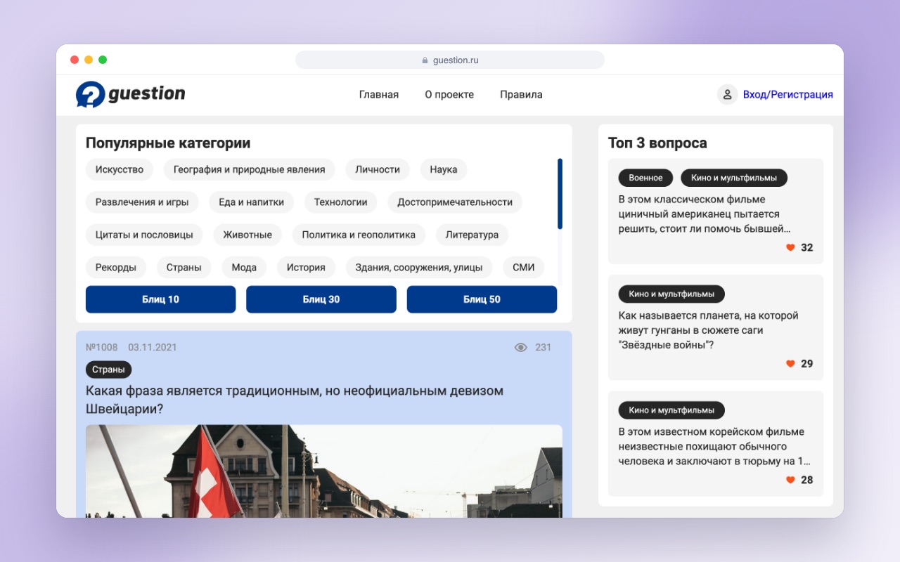Open the Korean film top question
The width and height of the screenshot is (900, 562).
pos(714,447)
